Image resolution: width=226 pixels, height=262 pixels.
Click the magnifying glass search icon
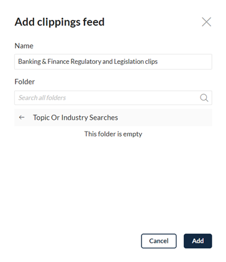(204, 97)
